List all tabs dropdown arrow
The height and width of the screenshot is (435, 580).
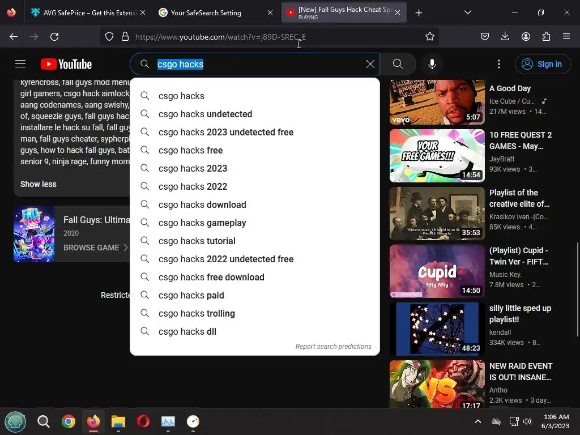pos(467,12)
